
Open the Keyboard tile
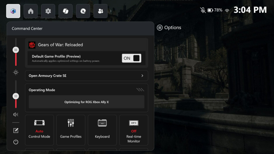pyautogui.click(x=102, y=130)
